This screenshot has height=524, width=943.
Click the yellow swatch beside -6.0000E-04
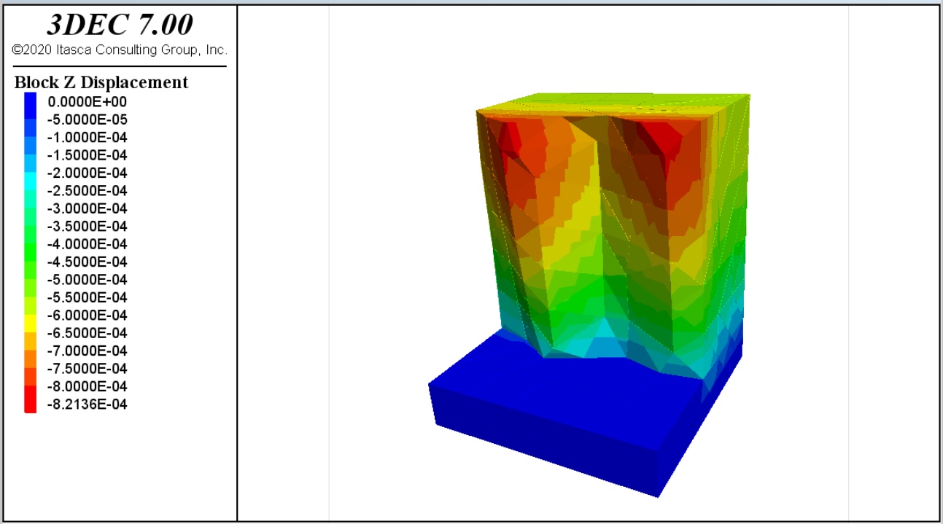pyautogui.click(x=30, y=316)
